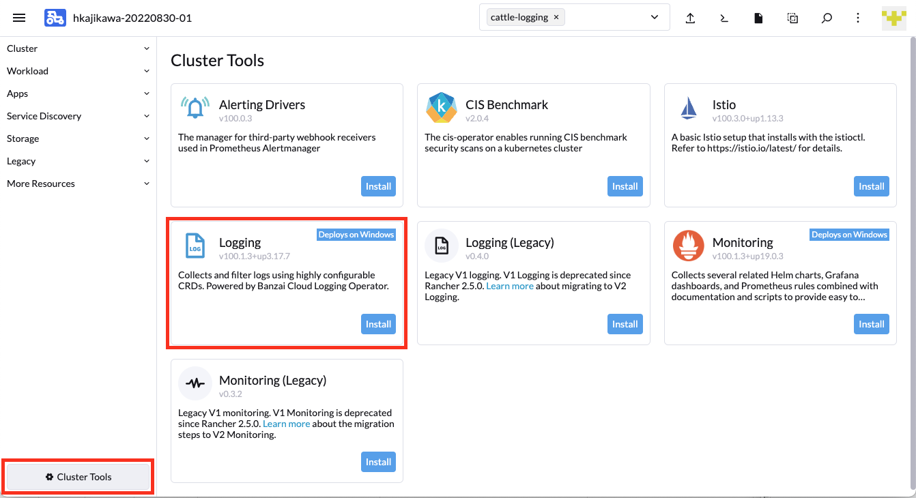Click the CIS Benchmark card title
The width and height of the screenshot is (916, 498).
[x=507, y=104]
